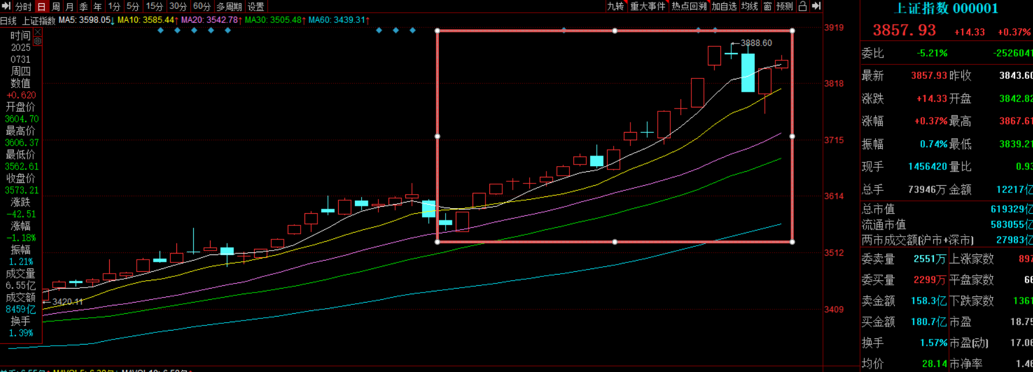Click the arrow icon right of the padlock
Viewport: 1033px width, 372px height.
(x=816, y=6)
